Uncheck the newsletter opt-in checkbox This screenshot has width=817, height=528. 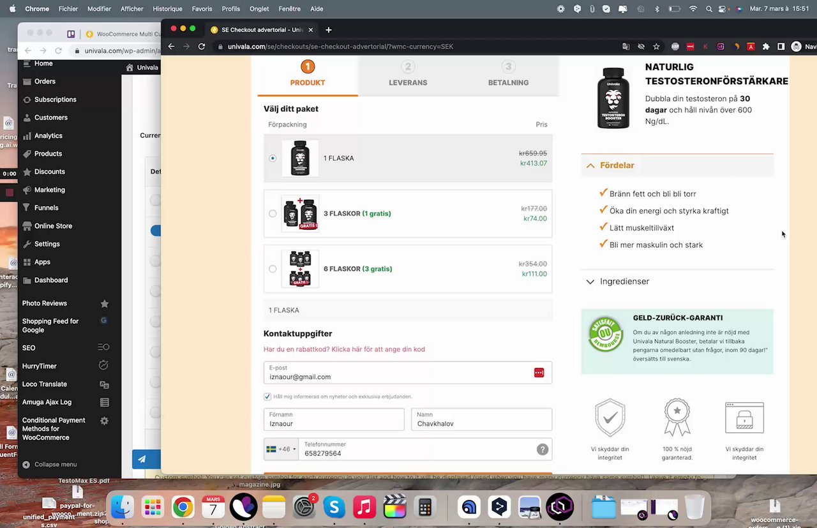coord(267,396)
